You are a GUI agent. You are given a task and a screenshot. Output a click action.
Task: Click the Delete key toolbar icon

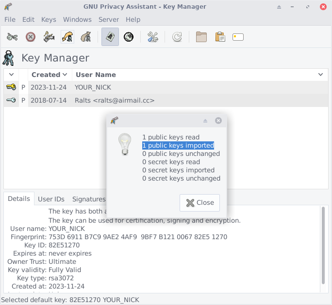[31, 37]
